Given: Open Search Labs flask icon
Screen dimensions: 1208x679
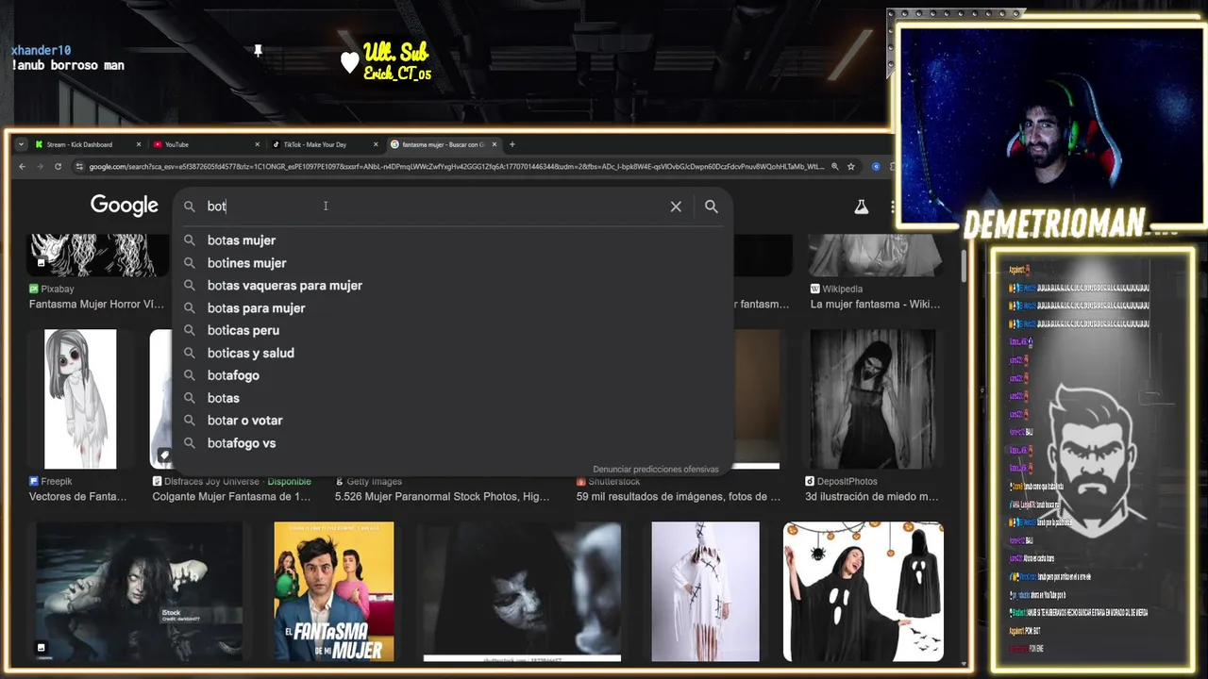Looking at the screenshot, I should pyautogui.click(x=861, y=207).
